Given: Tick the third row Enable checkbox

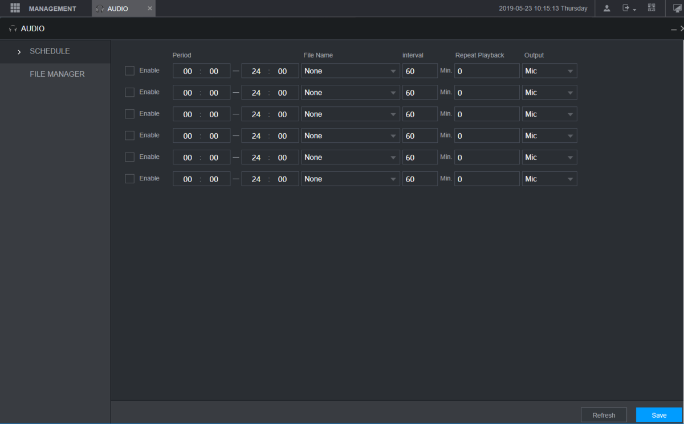Looking at the screenshot, I should coord(129,114).
